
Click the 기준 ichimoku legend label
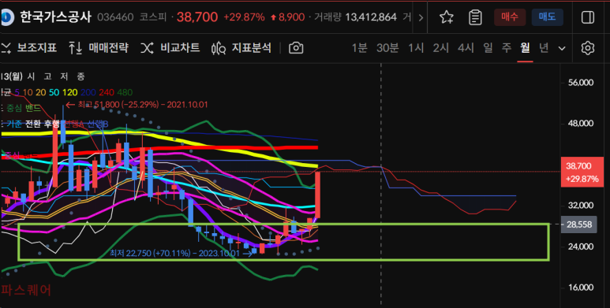tap(14, 124)
